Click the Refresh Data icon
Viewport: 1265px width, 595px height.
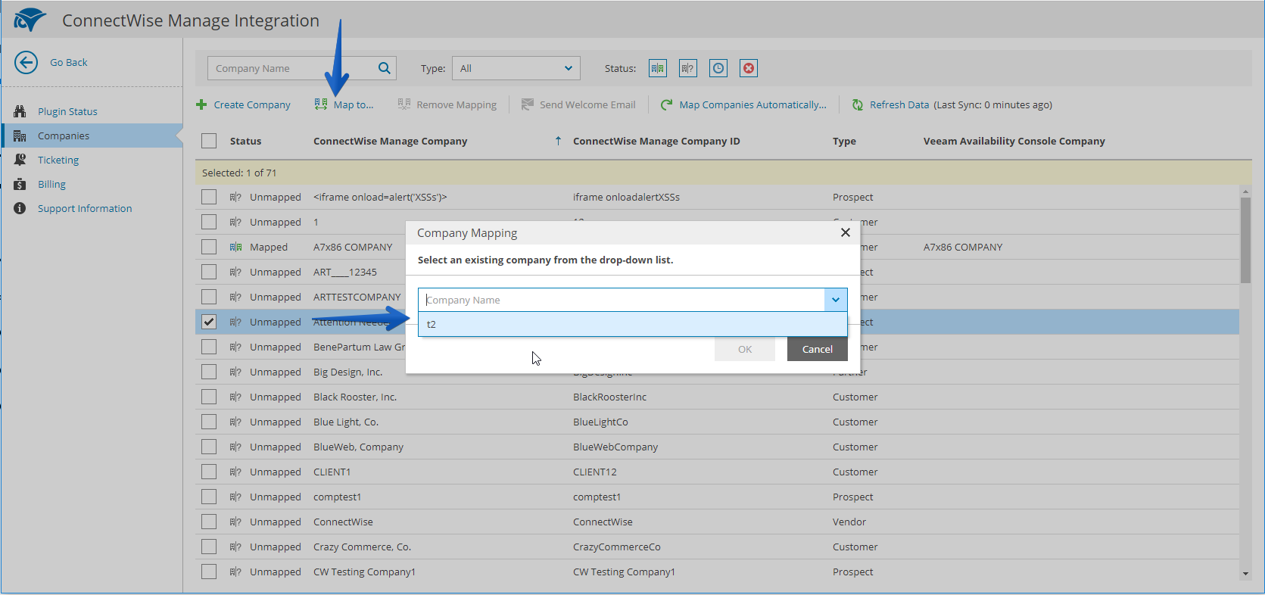[x=858, y=104]
